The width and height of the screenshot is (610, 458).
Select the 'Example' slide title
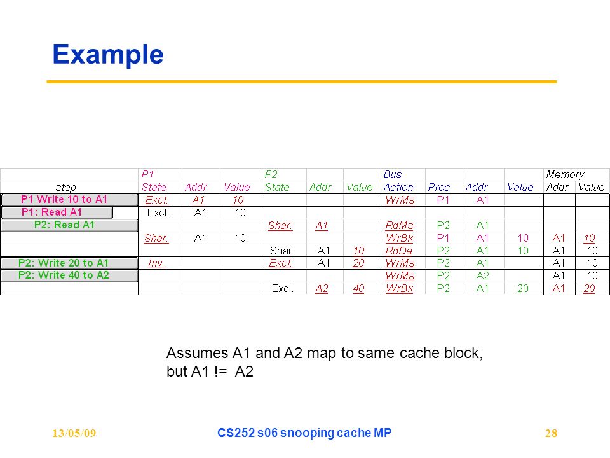tap(108, 55)
